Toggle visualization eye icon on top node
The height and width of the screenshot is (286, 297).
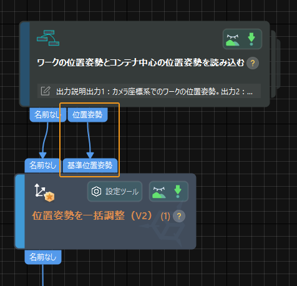click(x=233, y=40)
